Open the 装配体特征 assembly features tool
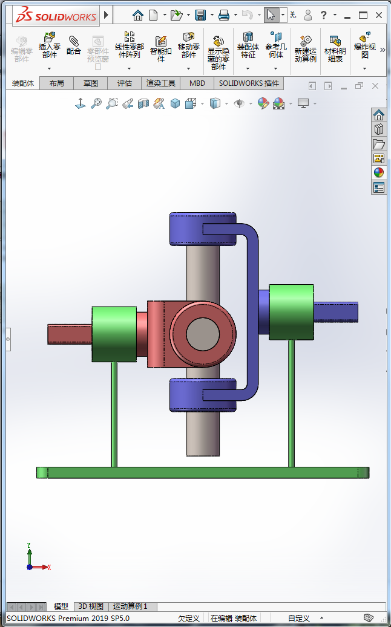 [x=248, y=45]
